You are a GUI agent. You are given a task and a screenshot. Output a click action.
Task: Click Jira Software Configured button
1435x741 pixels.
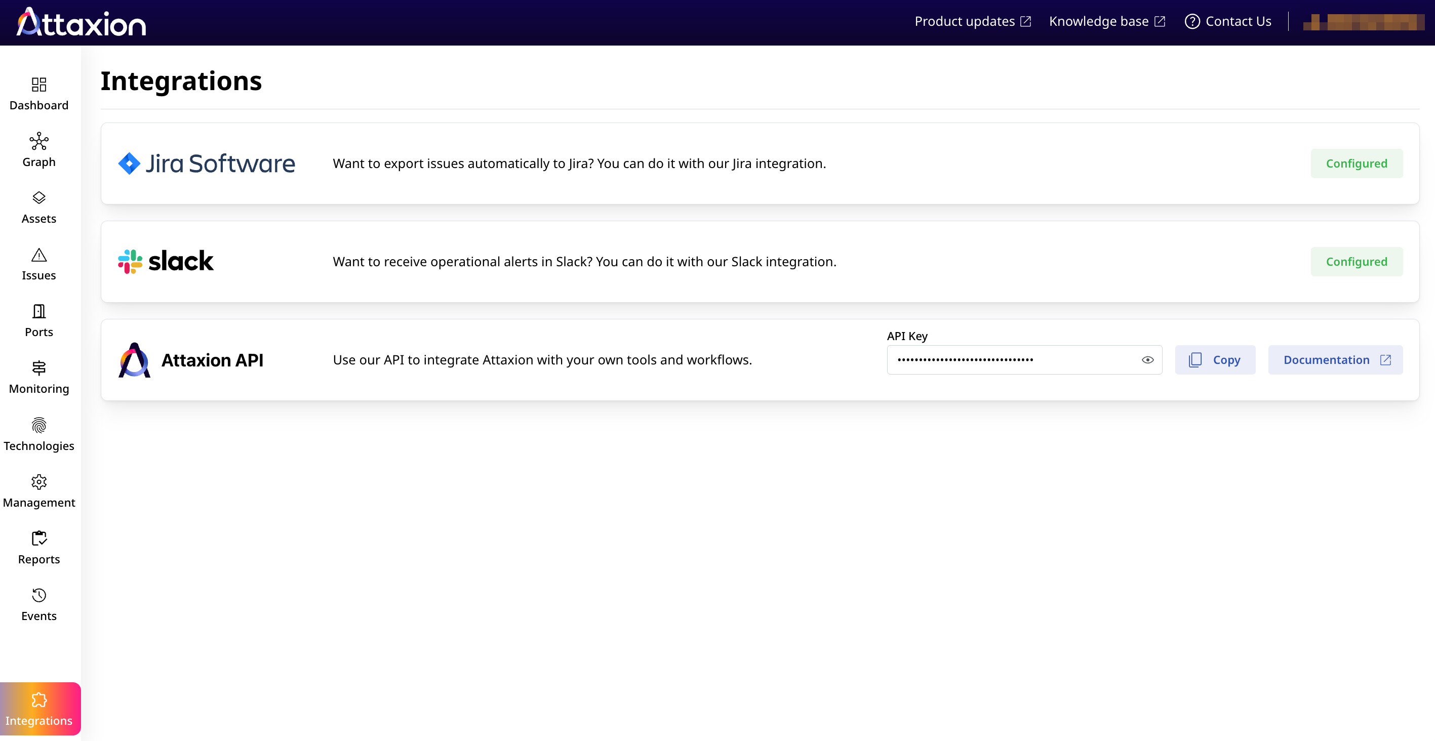(1356, 163)
